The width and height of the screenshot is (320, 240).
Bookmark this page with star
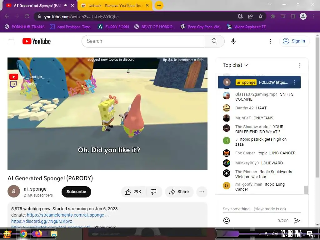tap(261, 16)
